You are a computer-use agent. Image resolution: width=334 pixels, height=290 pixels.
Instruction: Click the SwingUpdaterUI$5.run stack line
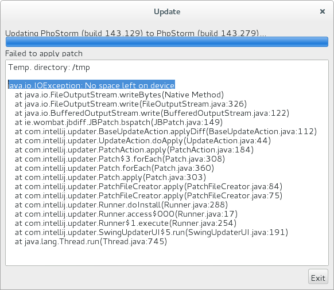[152, 232]
